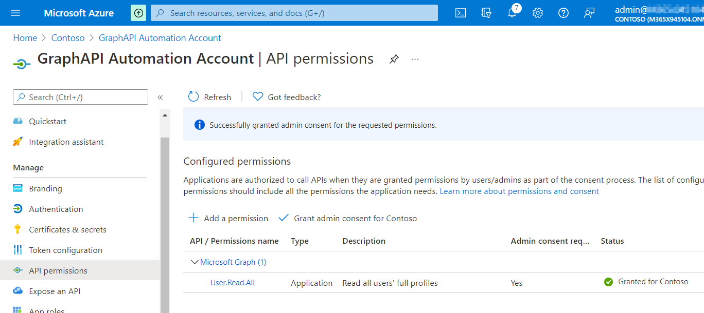Go to Home breadcrumb

click(x=25, y=38)
